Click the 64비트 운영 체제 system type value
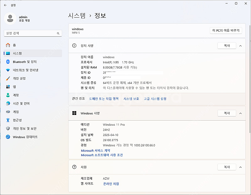This screenshot has height=195, width=251. click(127, 83)
